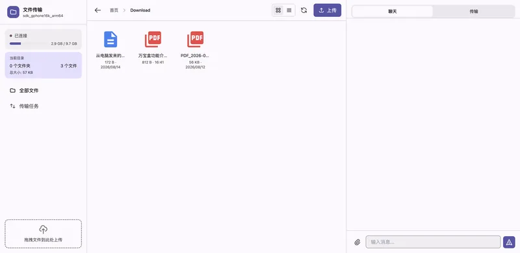This screenshot has height=253, width=520.
Task: Click the arrows icon beside 传输任务
Action: (x=12, y=106)
